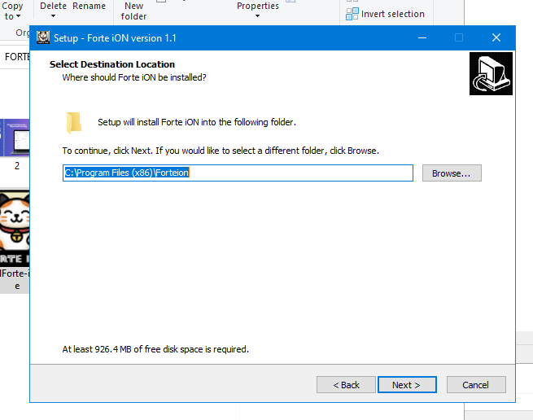Click the Browse... button

(452, 173)
